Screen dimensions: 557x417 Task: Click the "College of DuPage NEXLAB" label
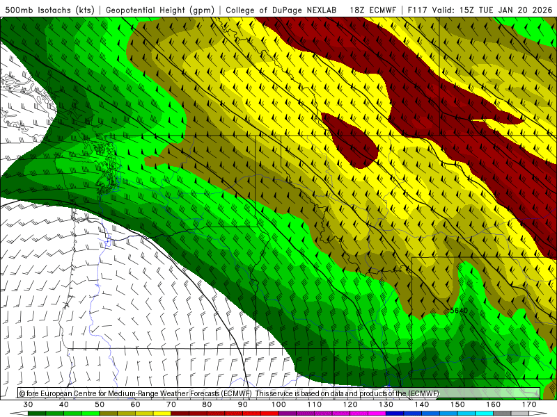coord(281,10)
